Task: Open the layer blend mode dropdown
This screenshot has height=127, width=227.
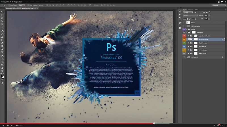Action: click(190, 16)
